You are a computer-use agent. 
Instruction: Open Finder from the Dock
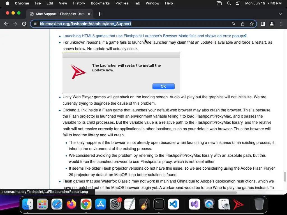(x=28, y=204)
